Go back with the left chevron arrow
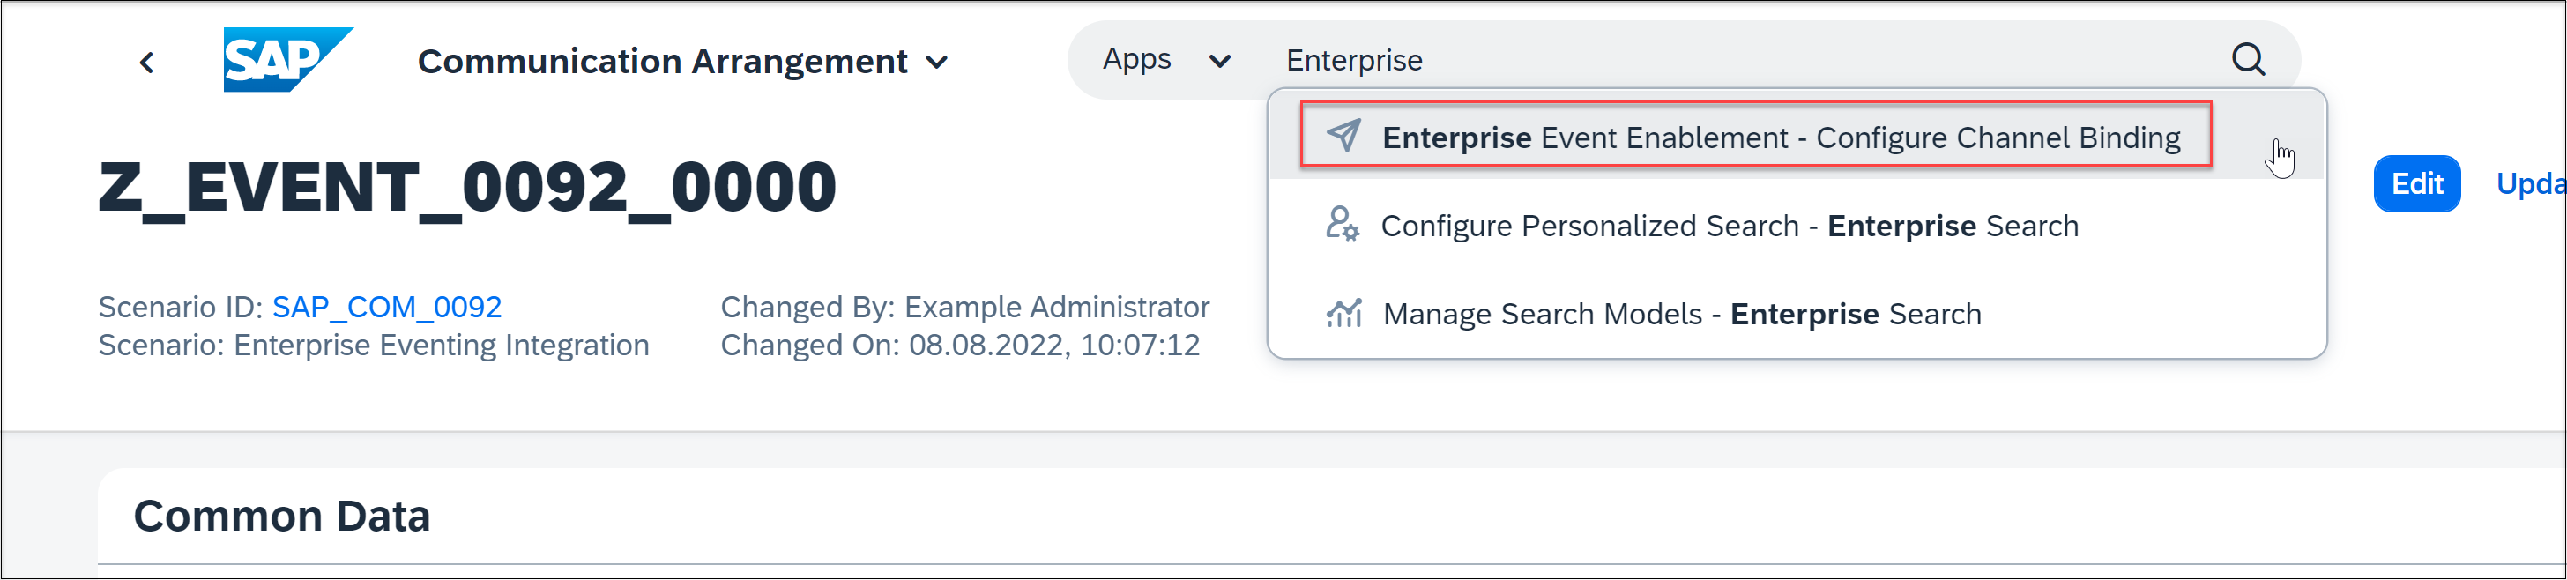Image resolution: width=2567 pixels, height=580 pixels. point(146,63)
